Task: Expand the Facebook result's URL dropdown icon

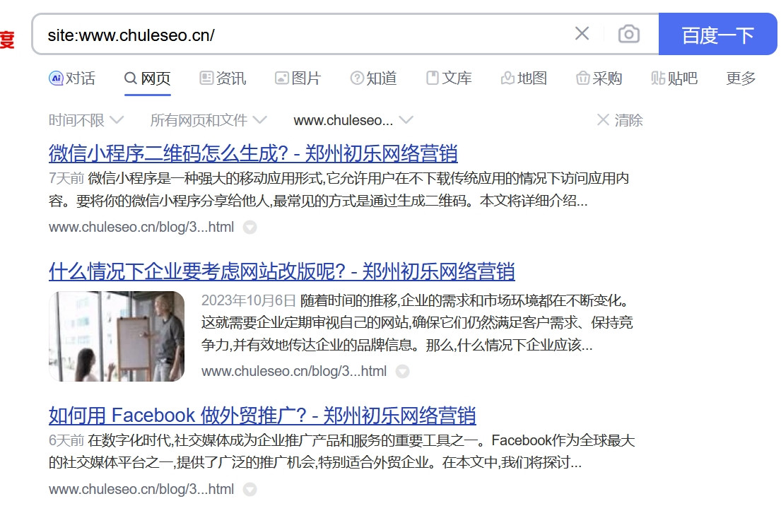Action: tap(249, 489)
